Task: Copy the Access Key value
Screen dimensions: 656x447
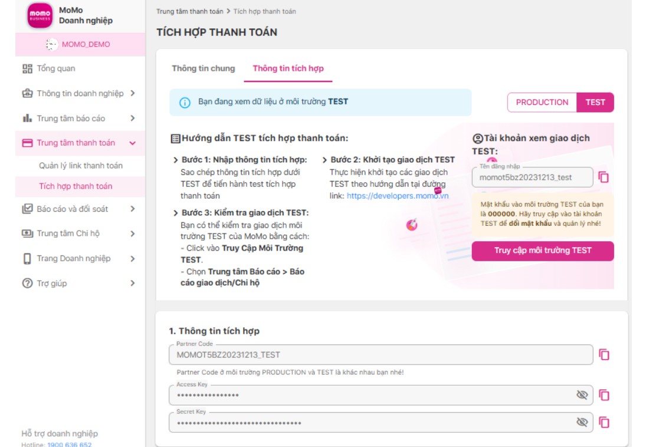Action: click(x=604, y=395)
